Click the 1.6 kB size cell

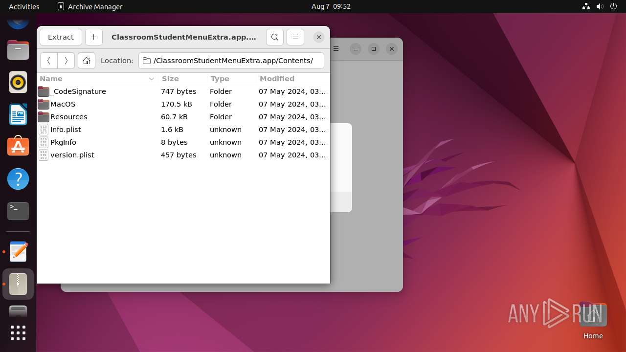(172, 130)
